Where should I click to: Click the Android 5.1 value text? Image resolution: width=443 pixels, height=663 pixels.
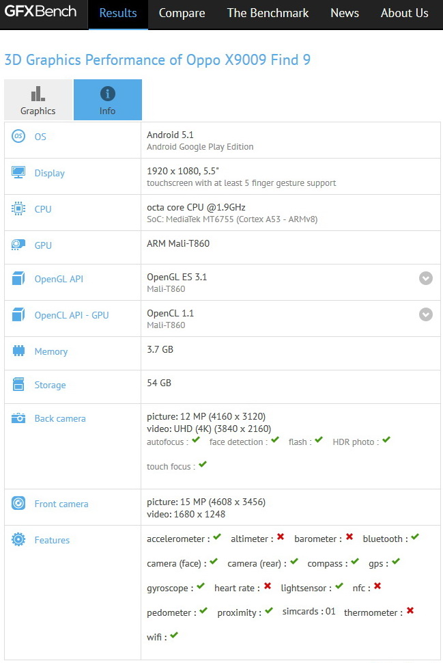click(x=170, y=135)
